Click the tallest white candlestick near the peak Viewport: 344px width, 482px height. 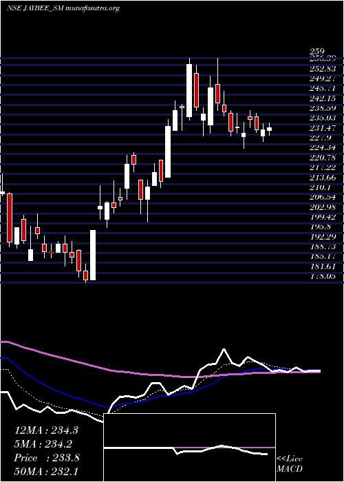click(x=189, y=90)
